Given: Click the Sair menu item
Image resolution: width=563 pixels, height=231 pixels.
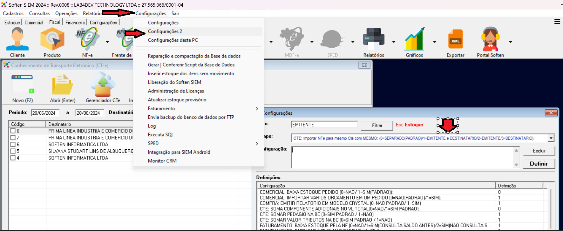Looking at the screenshot, I should [x=175, y=13].
